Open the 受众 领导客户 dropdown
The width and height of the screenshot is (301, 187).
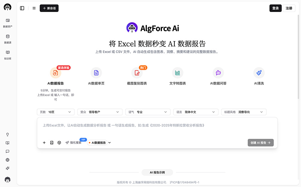(x=100, y=112)
